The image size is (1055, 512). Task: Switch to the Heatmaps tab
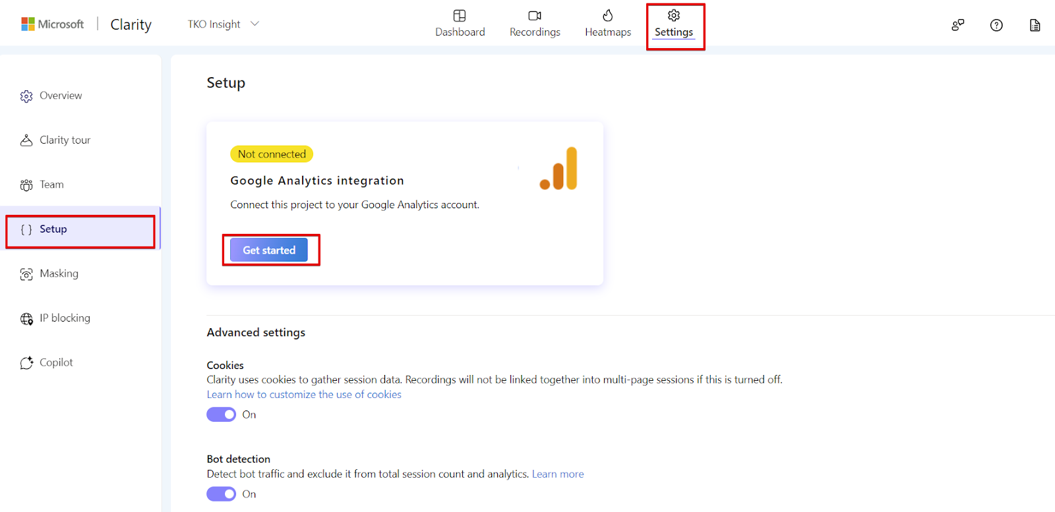[608, 24]
